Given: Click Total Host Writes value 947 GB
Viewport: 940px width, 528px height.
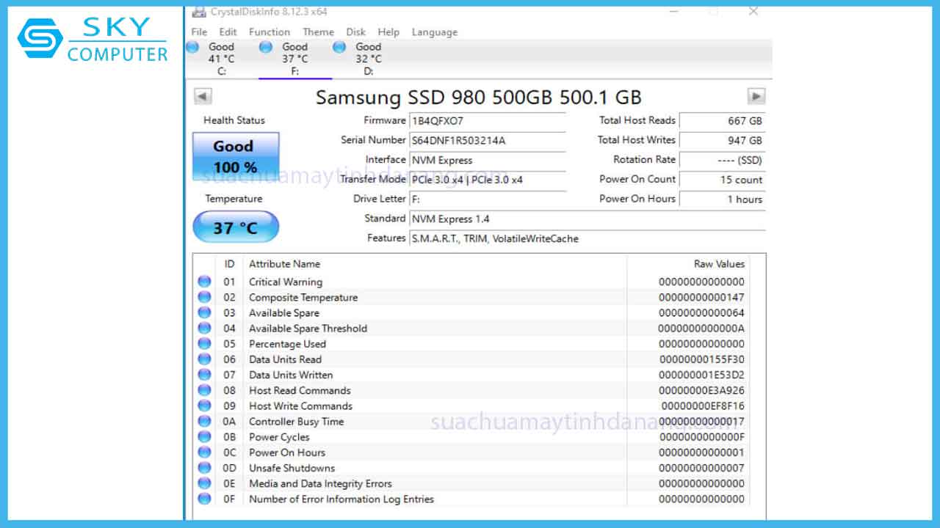Looking at the screenshot, I should point(722,140).
